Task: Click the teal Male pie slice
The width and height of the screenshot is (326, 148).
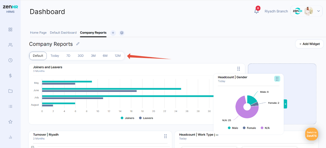Action: (x=252, y=100)
